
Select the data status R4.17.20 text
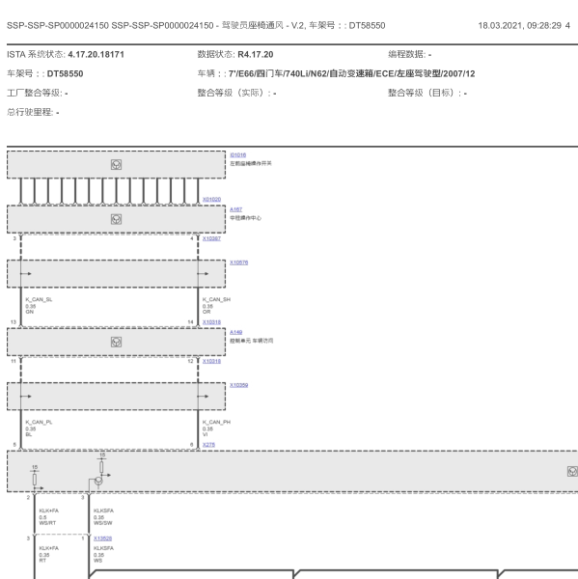click(x=255, y=55)
